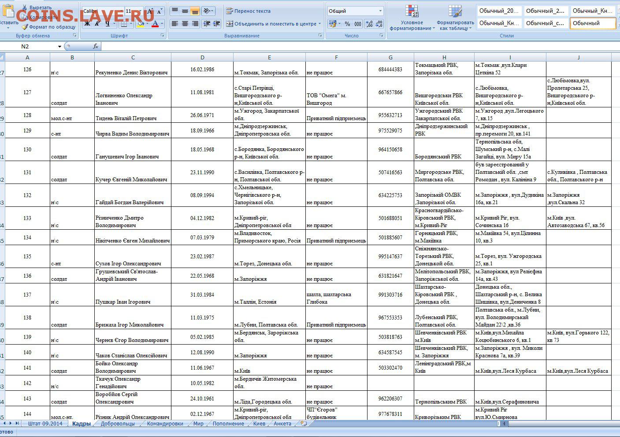620x437 pixels.
Task: Click the cell fill color bucket icon
Action: (140, 24)
